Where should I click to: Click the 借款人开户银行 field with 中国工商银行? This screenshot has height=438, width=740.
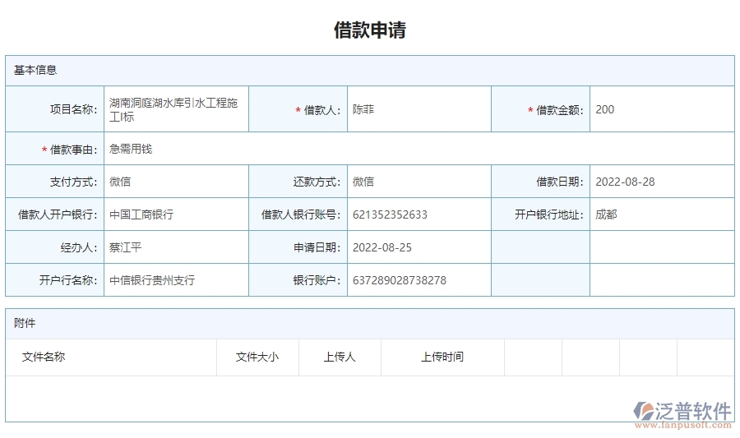pyautogui.click(x=175, y=214)
